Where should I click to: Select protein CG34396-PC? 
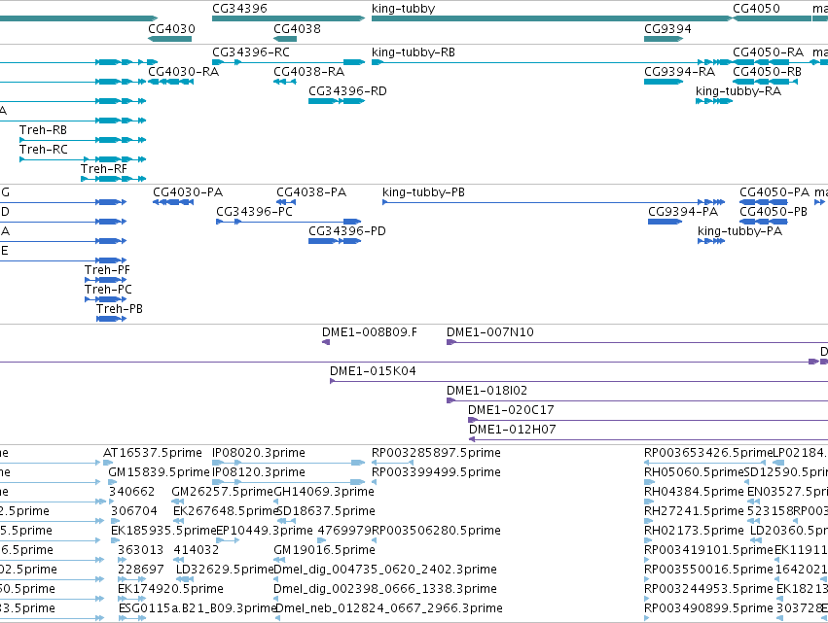(x=289, y=222)
